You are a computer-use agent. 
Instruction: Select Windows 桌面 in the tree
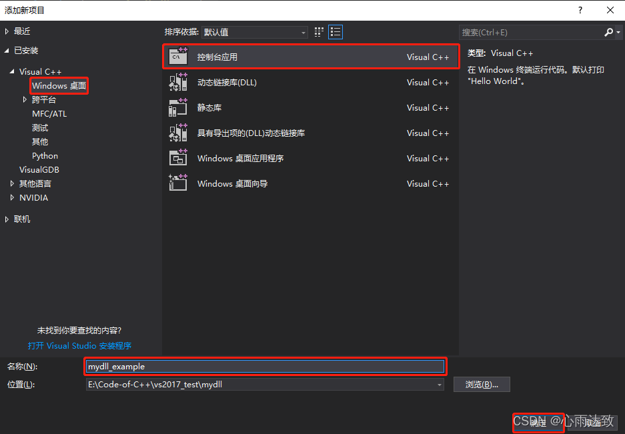coord(59,86)
